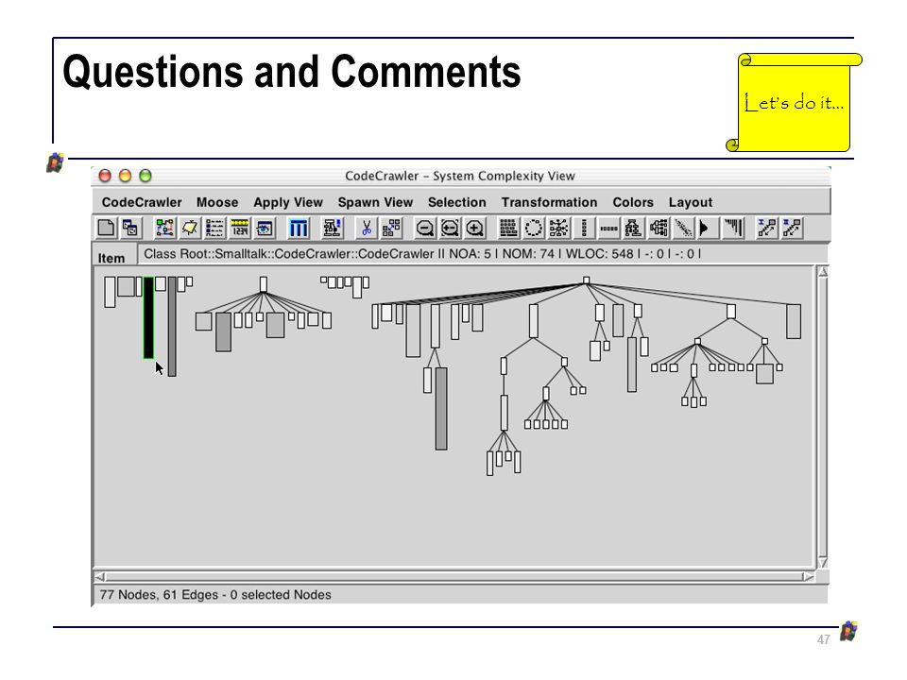Select the tall dark gray node beside black node
Screen dimensions: 907x680
click(x=172, y=326)
